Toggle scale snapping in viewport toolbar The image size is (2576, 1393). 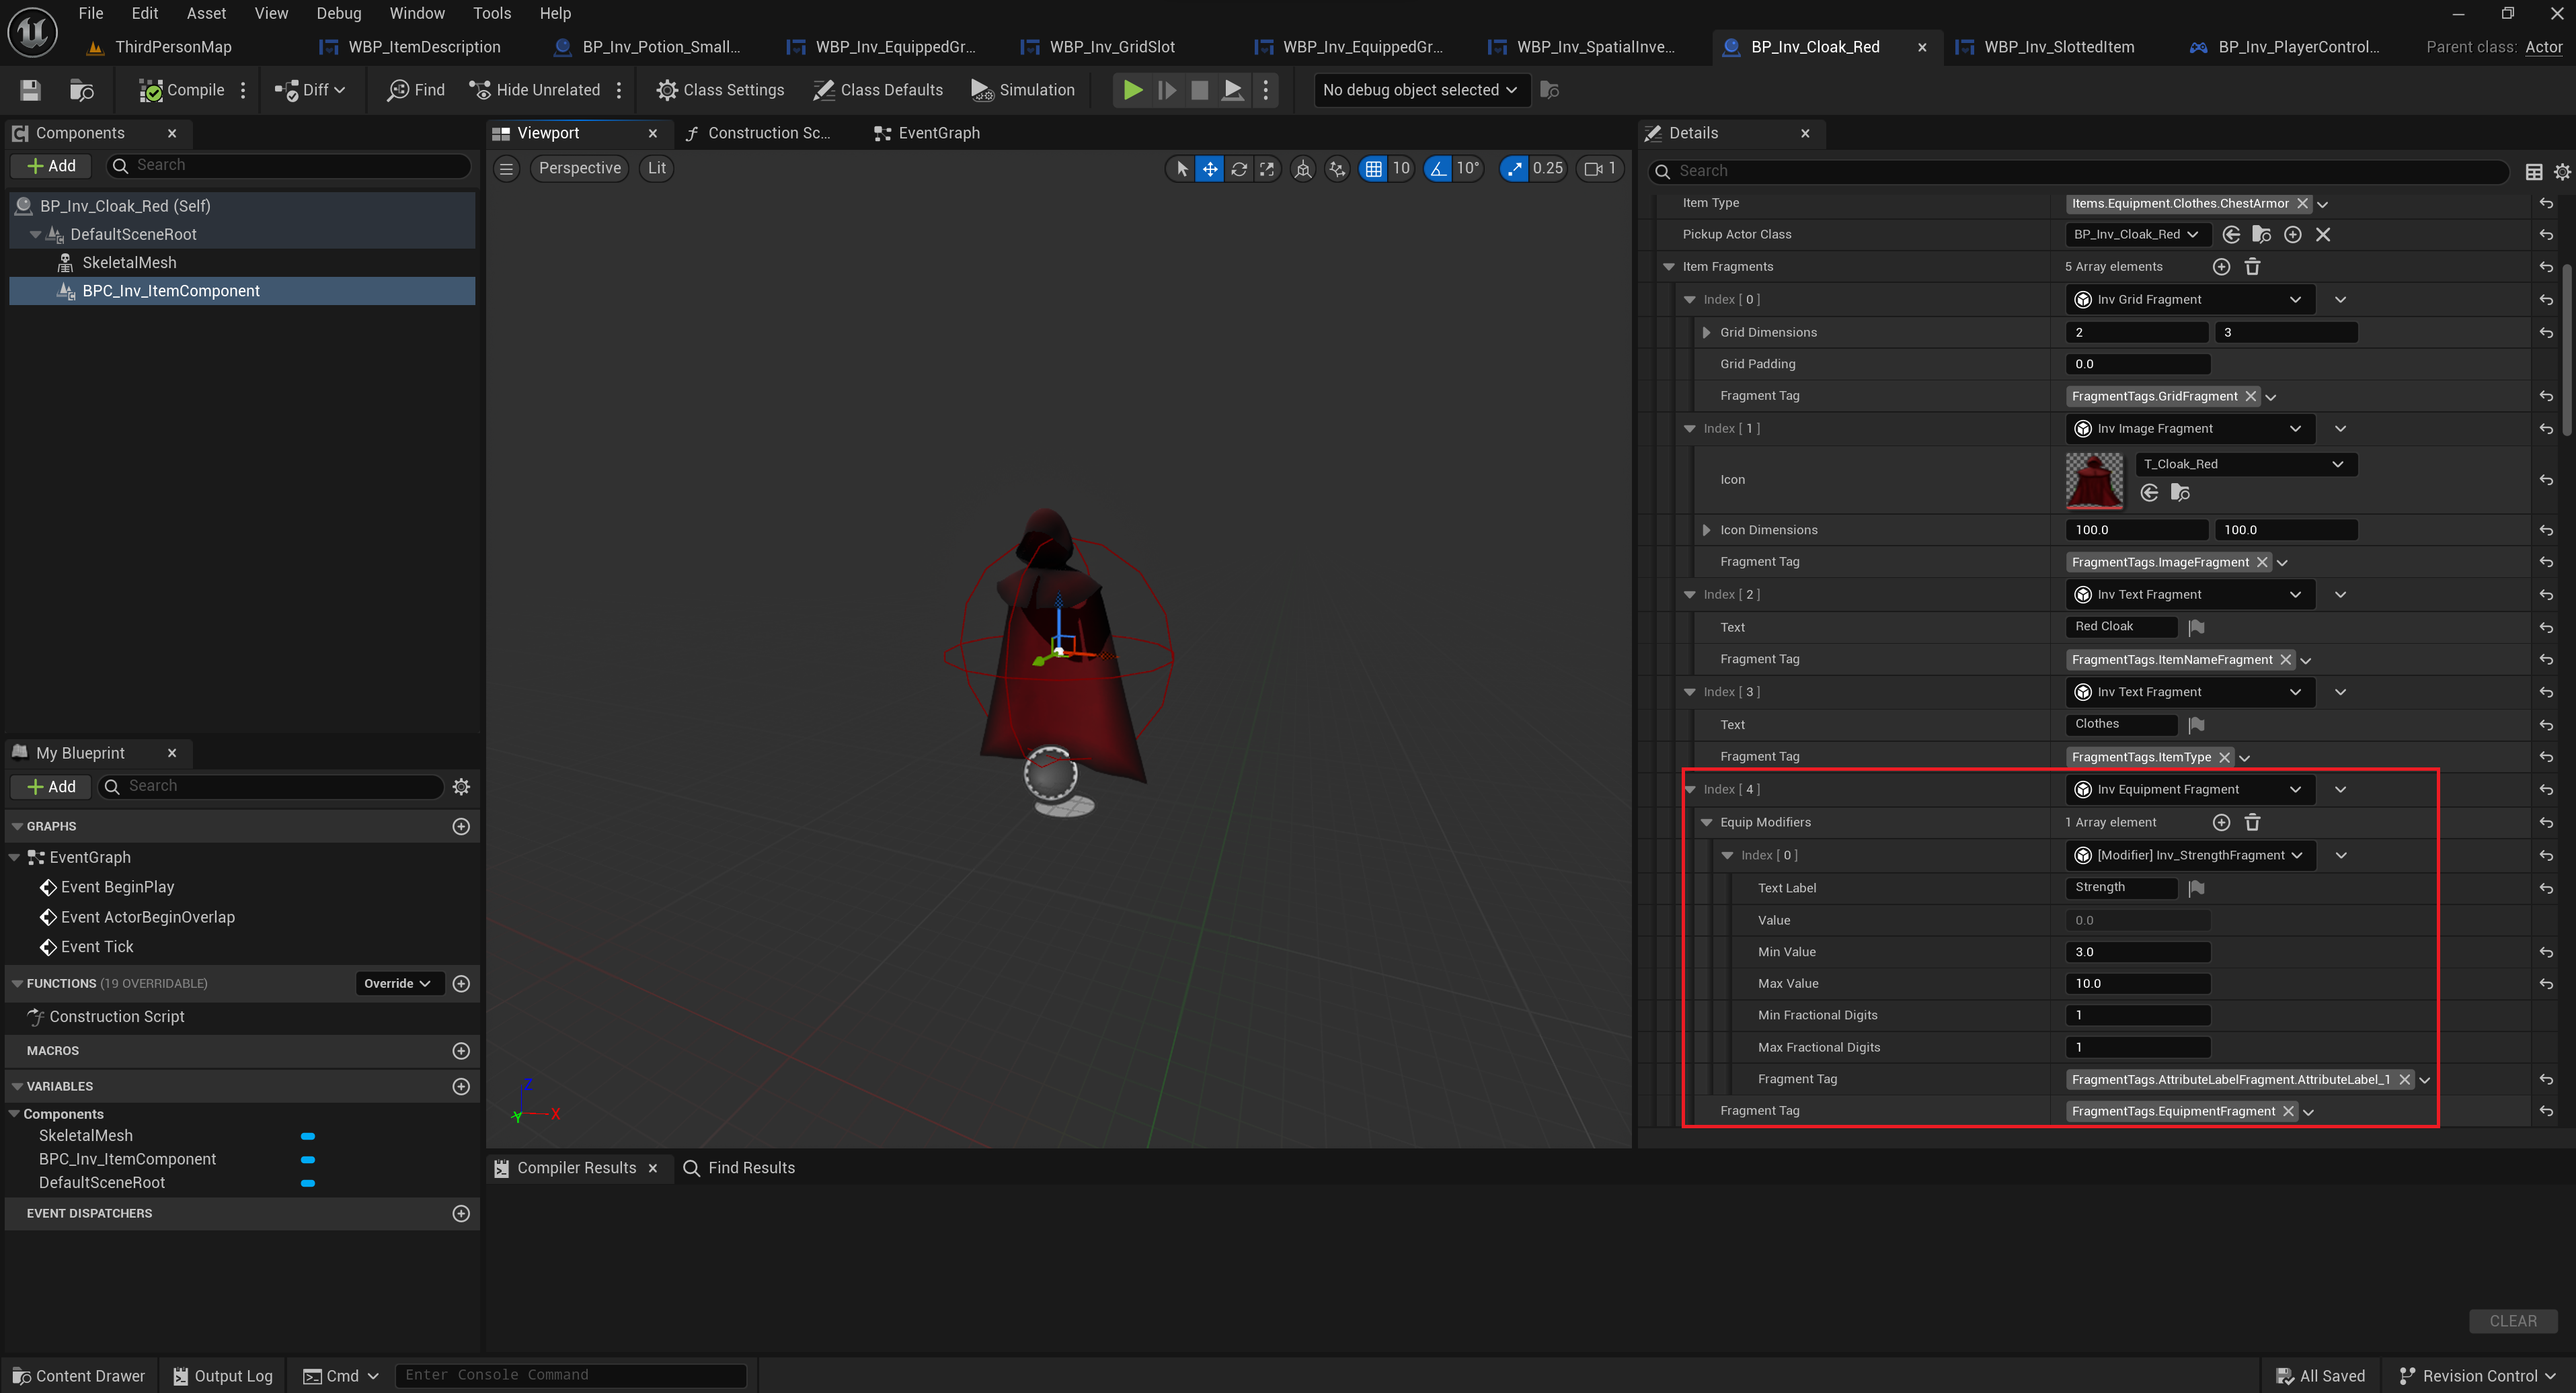1515,169
